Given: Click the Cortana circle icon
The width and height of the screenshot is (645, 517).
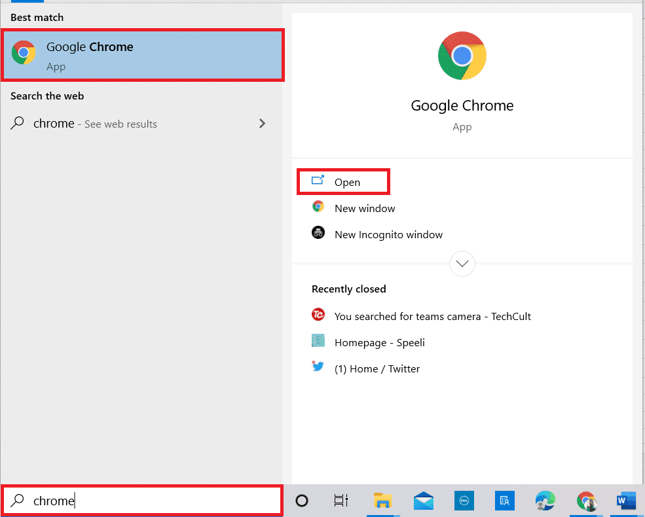Looking at the screenshot, I should click(301, 500).
